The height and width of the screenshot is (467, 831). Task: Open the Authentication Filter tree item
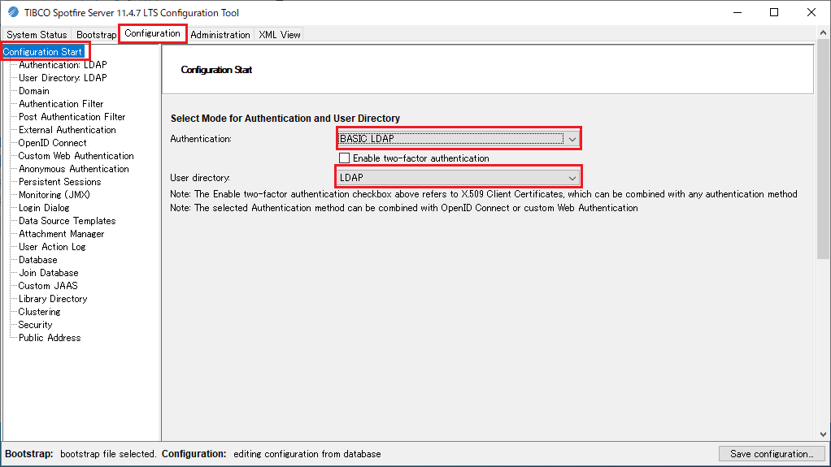[61, 104]
